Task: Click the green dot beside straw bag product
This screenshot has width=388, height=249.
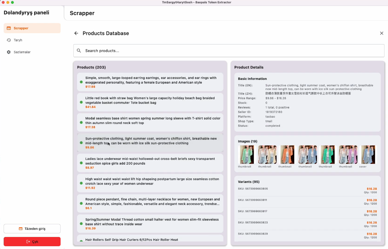Action: (x=81, y=102)
